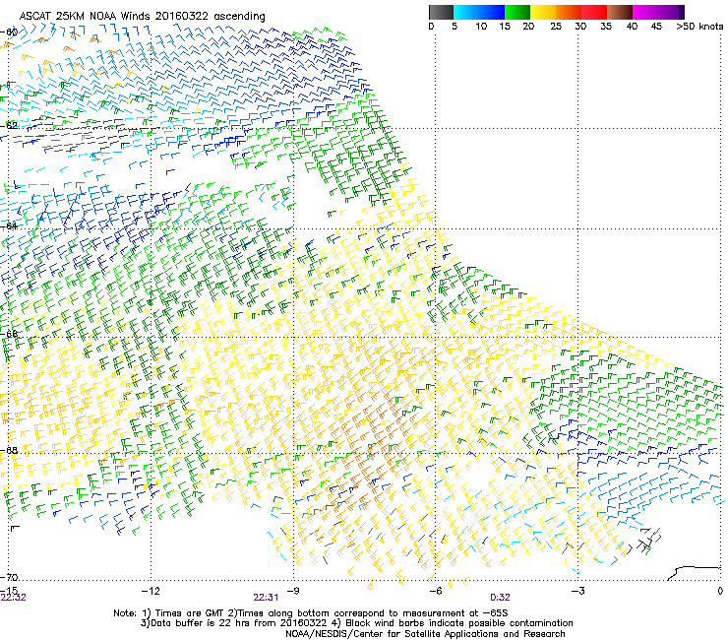
Task: Click the legend value '45'
Action: [x=656, y=26]
